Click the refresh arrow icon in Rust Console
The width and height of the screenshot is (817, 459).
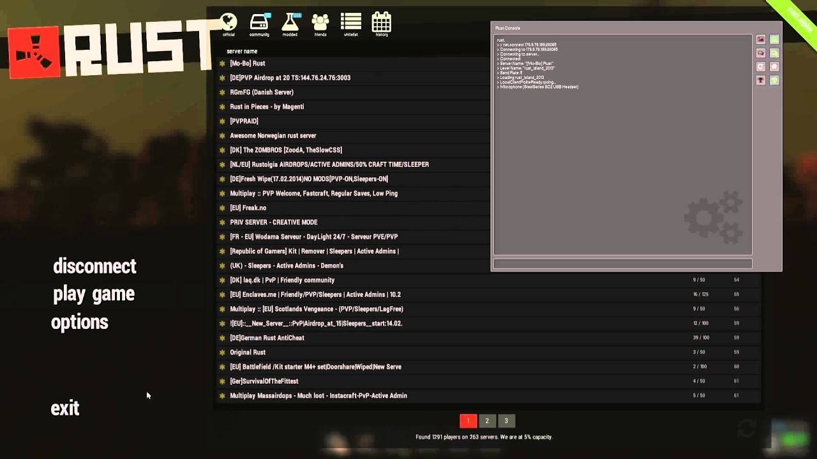click(x=761, y=67)
